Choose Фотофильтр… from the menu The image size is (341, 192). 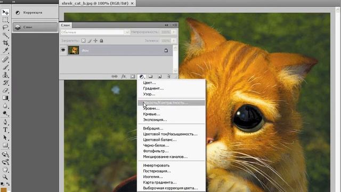(x=156, y=151)
